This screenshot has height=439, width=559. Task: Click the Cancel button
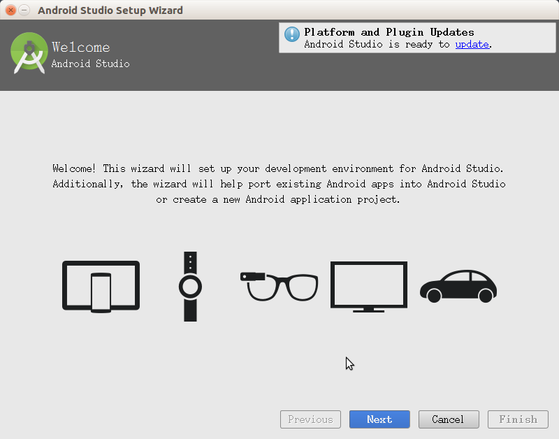pyautogui.click(x=449, y=419)
